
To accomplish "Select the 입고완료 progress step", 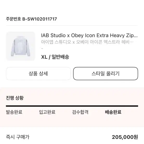I will [x=47, y=112].
